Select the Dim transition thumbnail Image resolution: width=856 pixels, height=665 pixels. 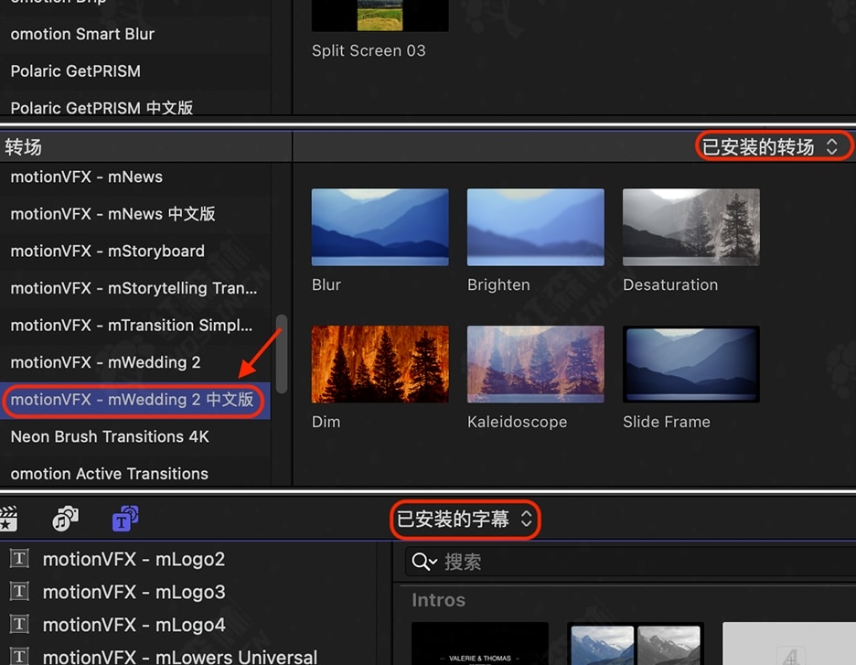coord(380,364)
